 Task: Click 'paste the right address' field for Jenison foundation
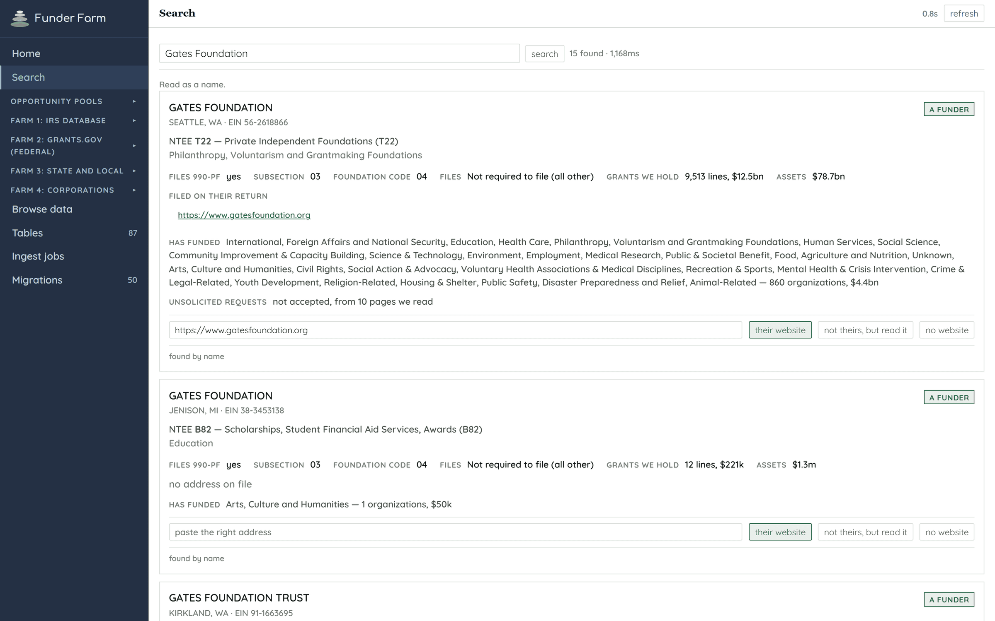455,532
